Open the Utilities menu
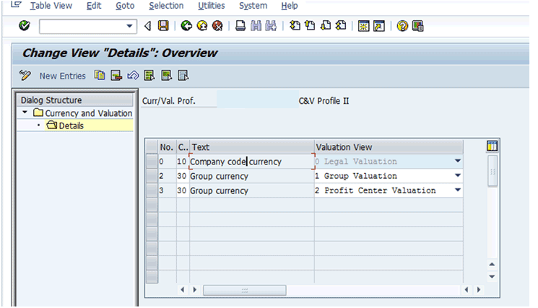The height and width of the screenshot is (308, 538). (211, 6)
